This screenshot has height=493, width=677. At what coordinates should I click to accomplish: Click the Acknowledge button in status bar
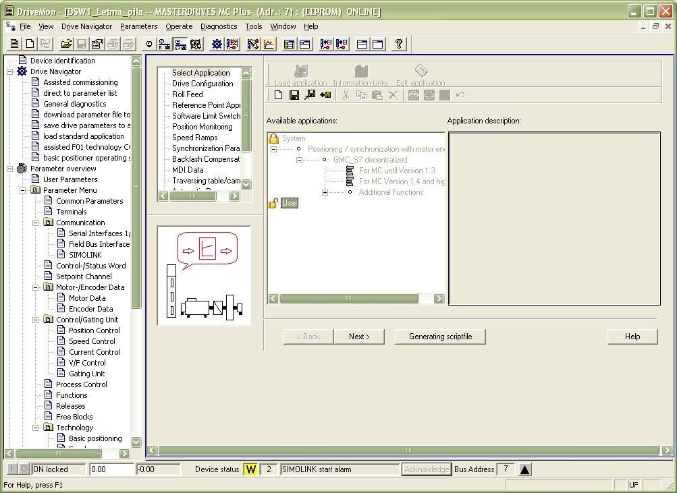[426, 469]
